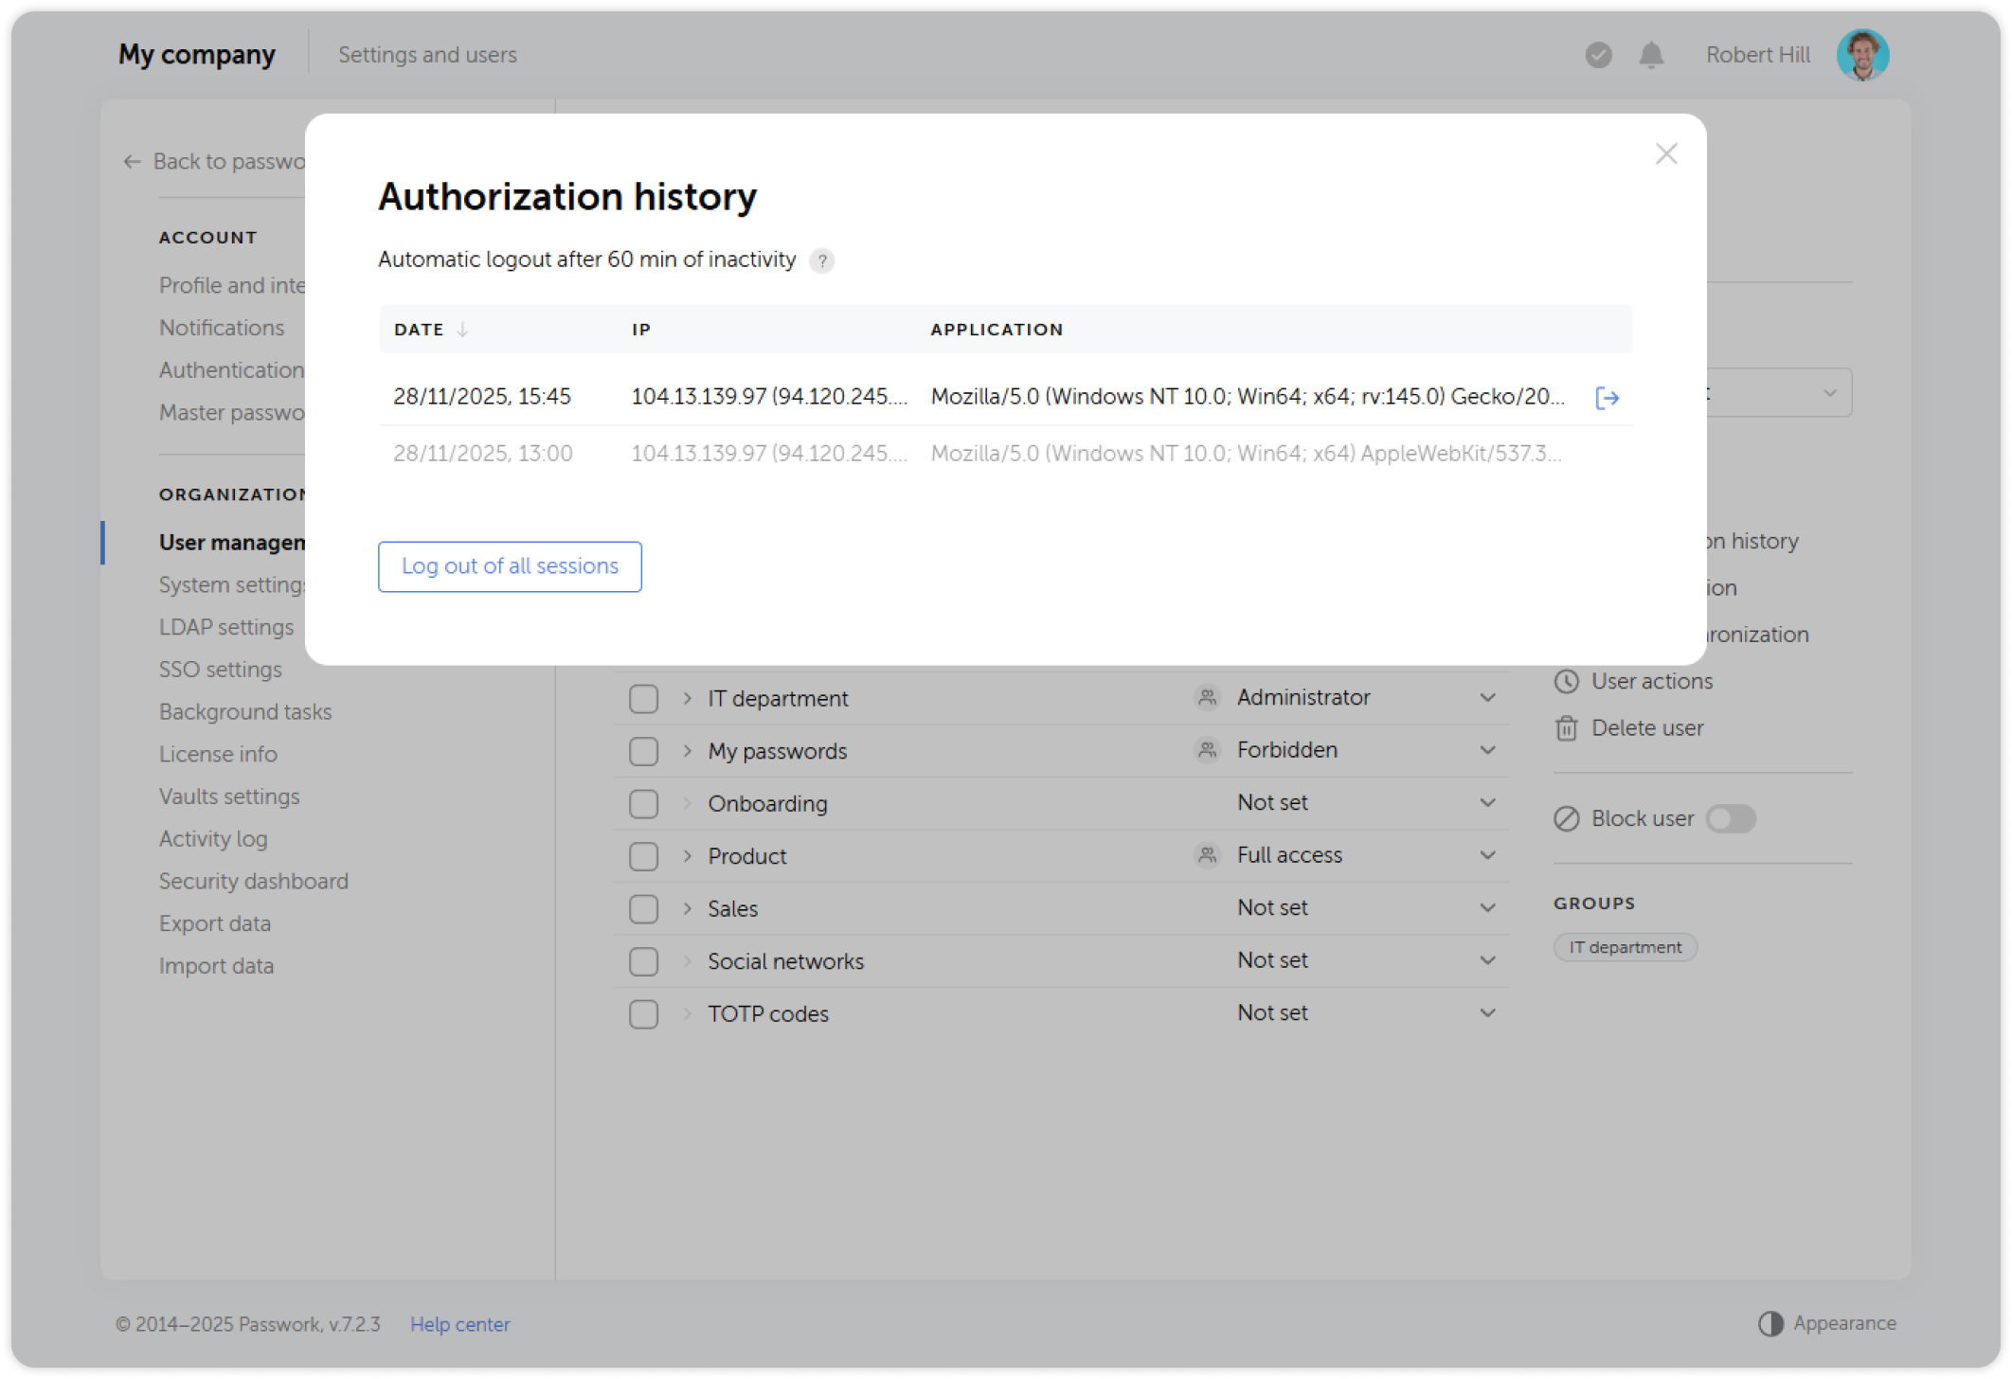Click the sort arrow on the DATE column
Screen dimensions: 2012x1379
coord(463,330)
